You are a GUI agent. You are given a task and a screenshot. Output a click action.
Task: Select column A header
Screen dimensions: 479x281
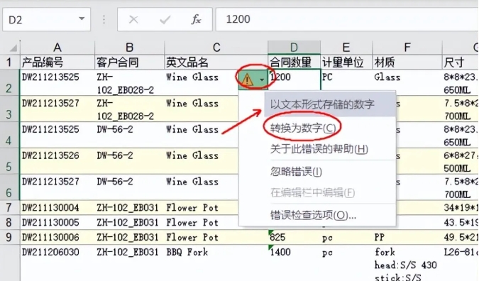(57, 48)
